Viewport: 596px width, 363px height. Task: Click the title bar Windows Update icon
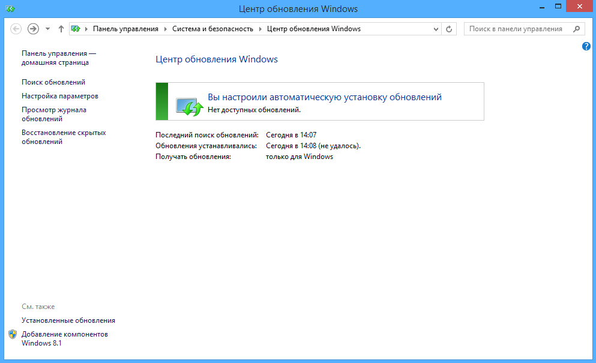pyautogui.click(x=10, y=9)
